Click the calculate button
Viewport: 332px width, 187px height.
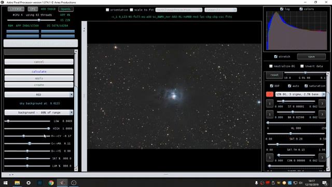[39, 72]
